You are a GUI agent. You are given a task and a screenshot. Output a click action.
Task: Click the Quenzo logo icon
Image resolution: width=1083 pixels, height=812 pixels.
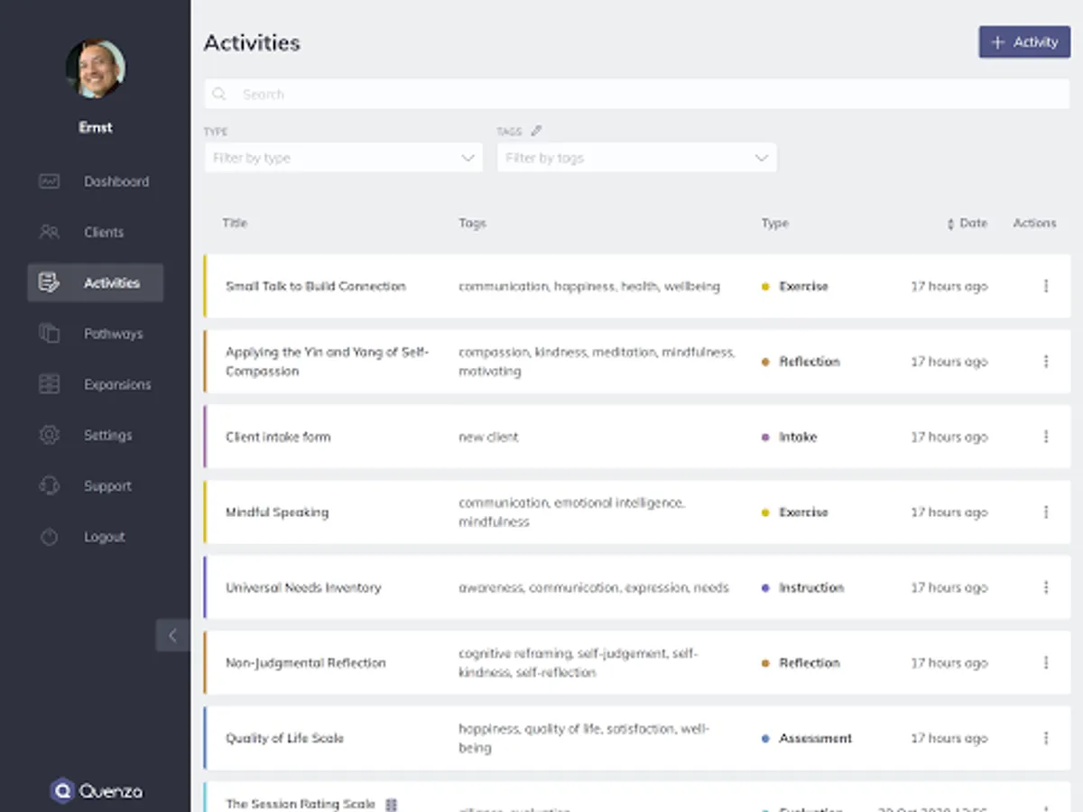point(61,791)
